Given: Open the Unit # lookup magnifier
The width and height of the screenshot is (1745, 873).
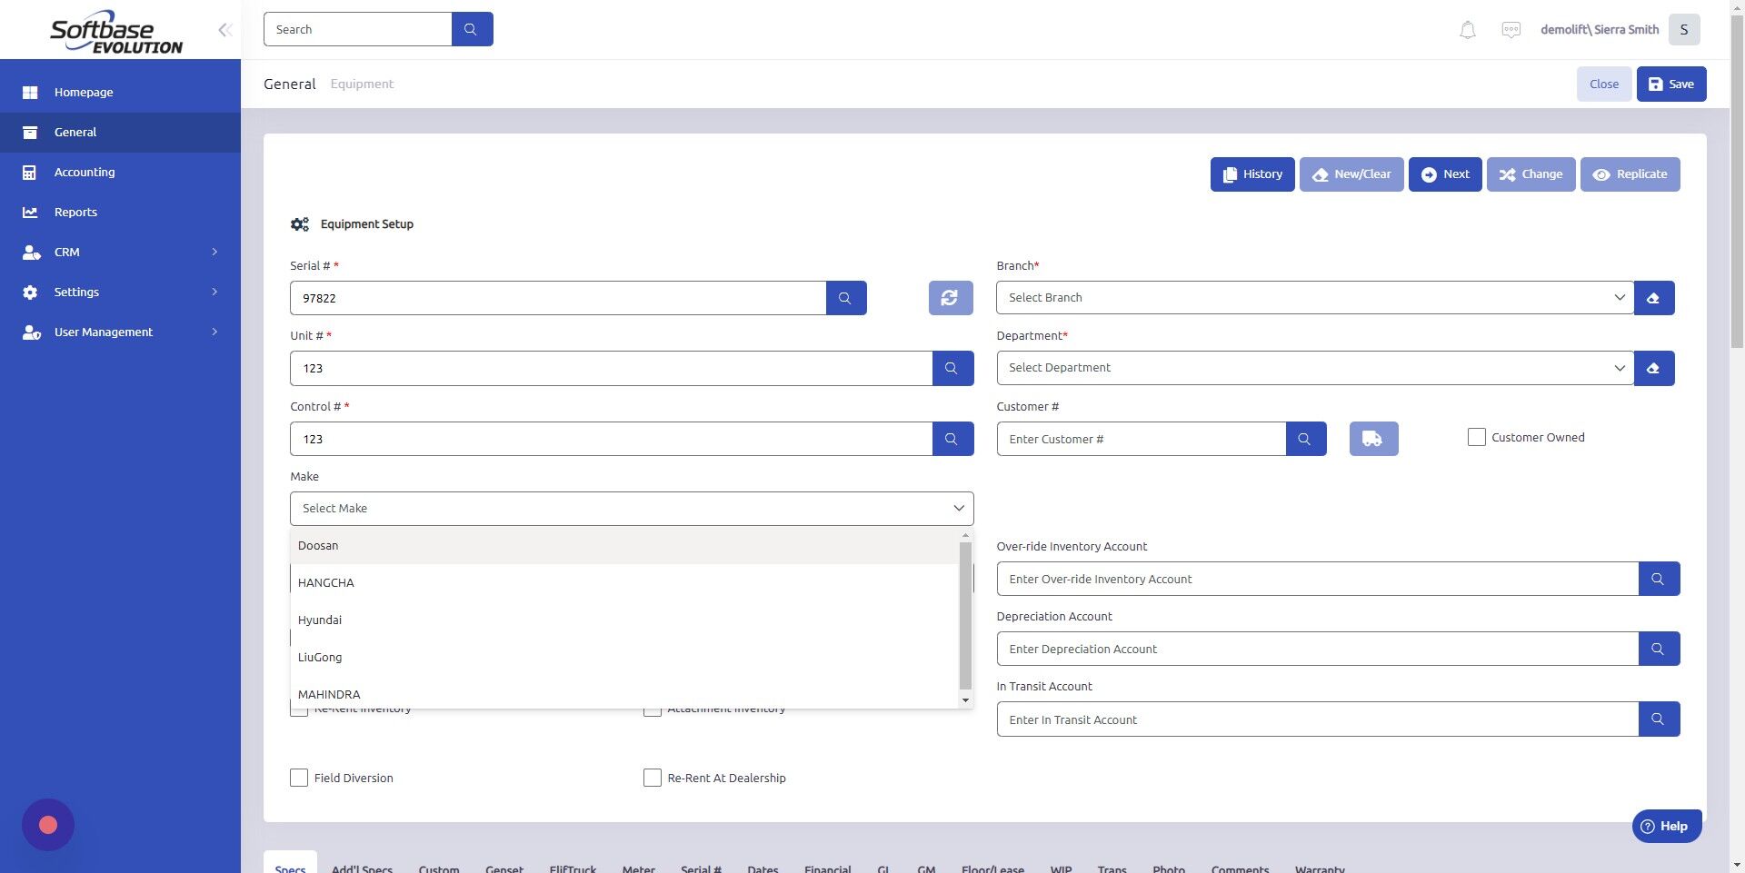Looking at the screenshot, I should pos(952,368).
